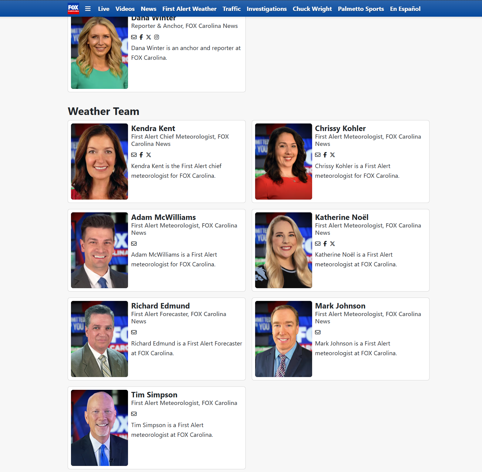Visit Chrissy Kohler's Facebook icon
The height and width of the screenshot is (472, 482).
[x=325, y=155]
